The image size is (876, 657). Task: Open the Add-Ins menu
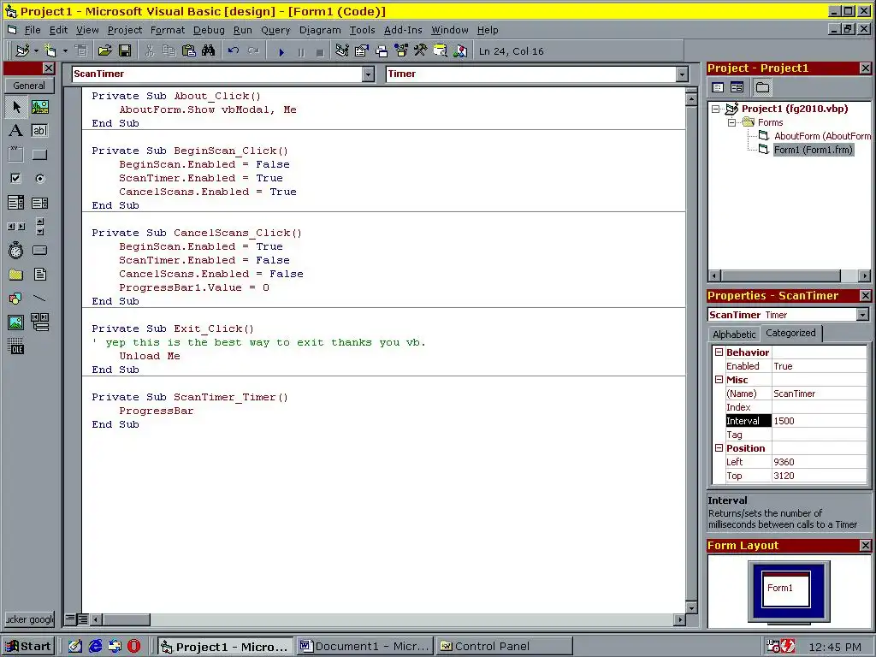[403, 30]
